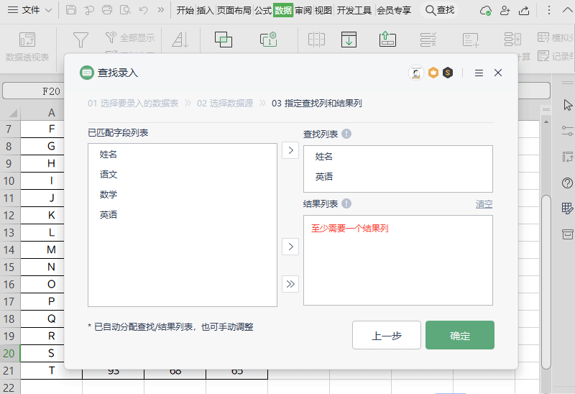Click info icon next to 结果列表
This screenshot has width=575, height=394.
pos(346,203)
